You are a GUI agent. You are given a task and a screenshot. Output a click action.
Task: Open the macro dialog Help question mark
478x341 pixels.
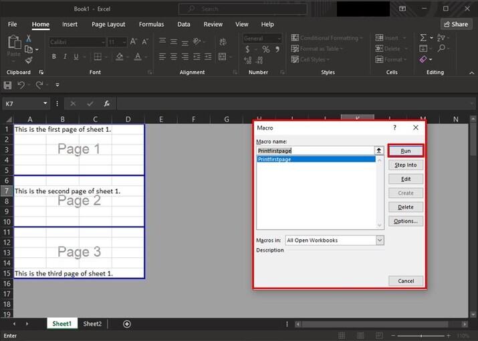394,127
